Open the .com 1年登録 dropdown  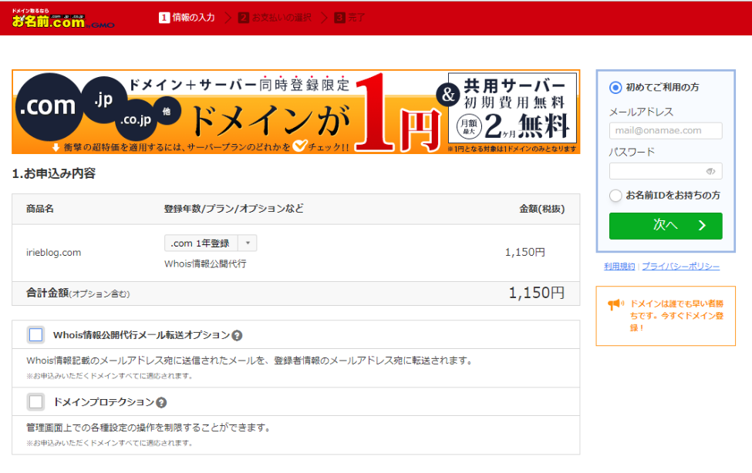pyautogui.click(x=211, y=243)
